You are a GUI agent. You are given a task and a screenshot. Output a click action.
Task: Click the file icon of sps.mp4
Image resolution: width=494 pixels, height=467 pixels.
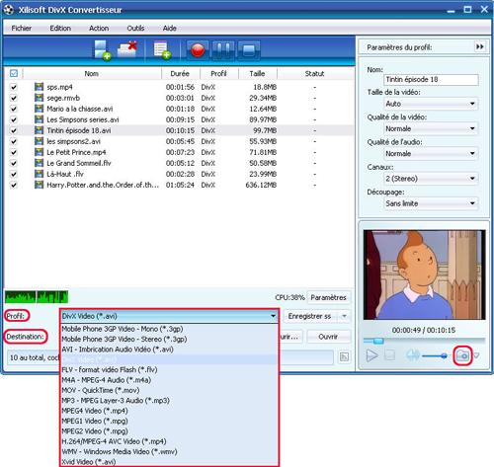(39, 87)
